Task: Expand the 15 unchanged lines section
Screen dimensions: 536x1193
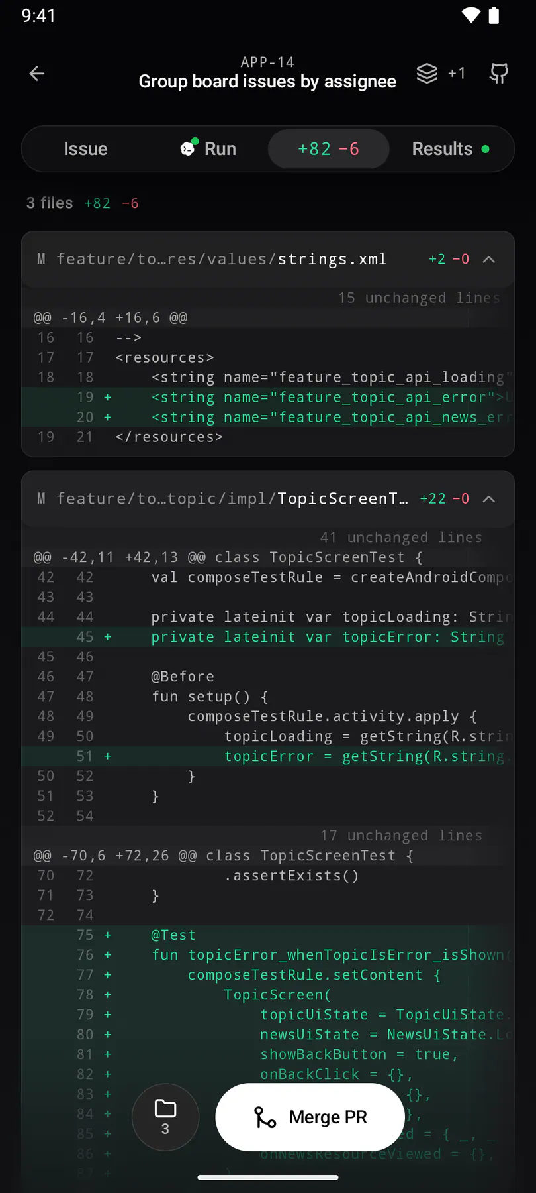Action: pos(419,298)
